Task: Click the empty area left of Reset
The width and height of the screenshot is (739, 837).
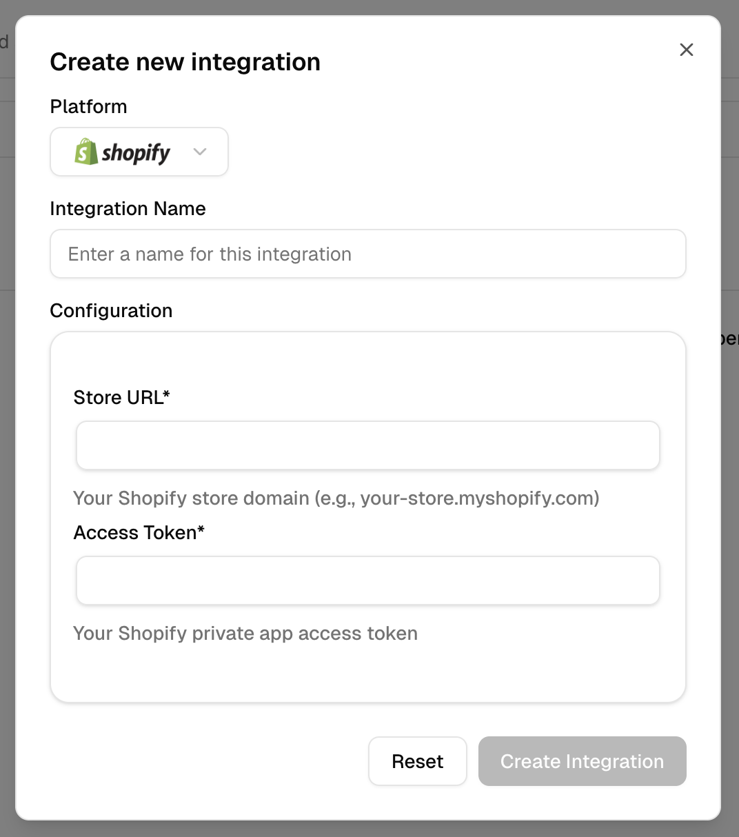Action: (207, 761)
